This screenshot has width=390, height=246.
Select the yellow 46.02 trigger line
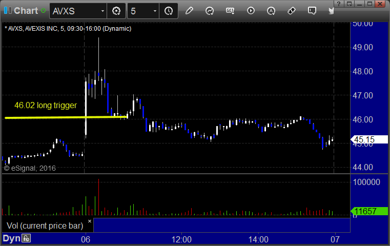(66, 117)
